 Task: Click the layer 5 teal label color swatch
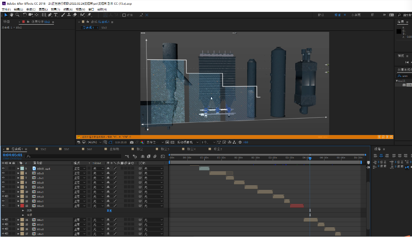click(x=23, y=169)
